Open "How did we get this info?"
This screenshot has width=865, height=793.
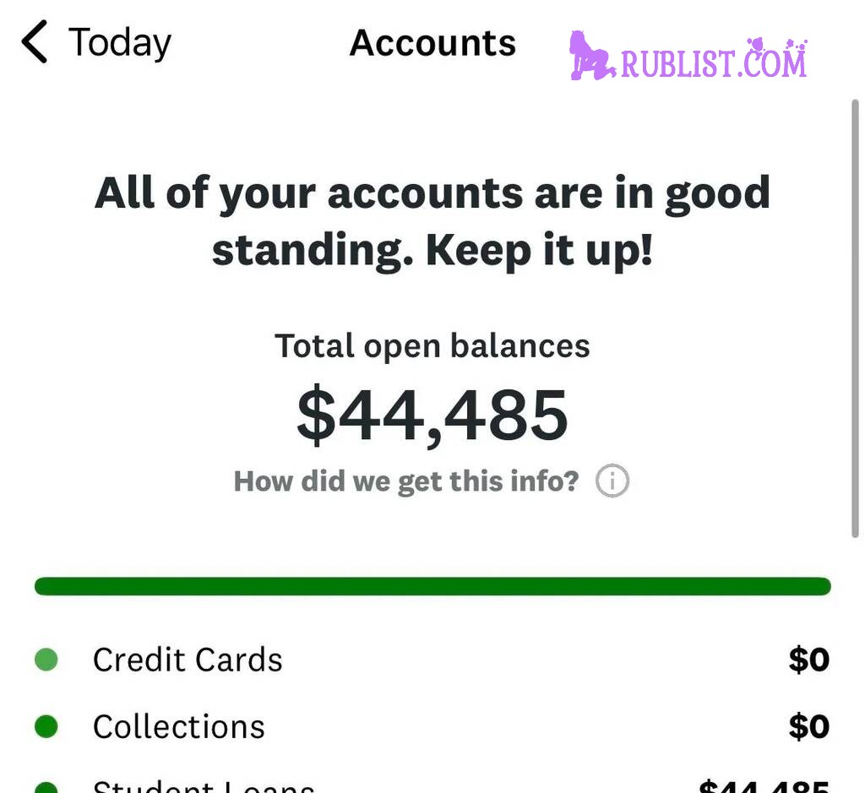click(x=406, y=481)
